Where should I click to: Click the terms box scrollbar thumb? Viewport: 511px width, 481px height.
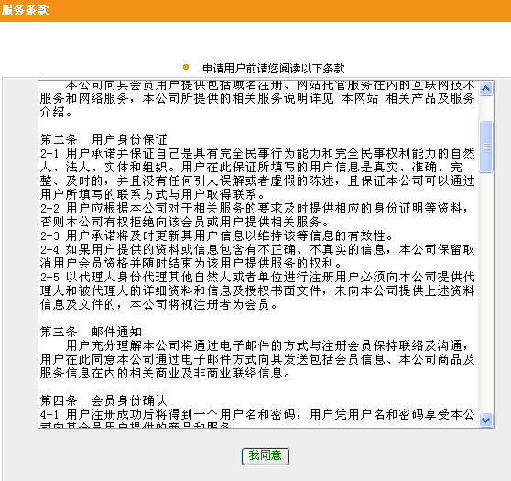pos(485,147)
